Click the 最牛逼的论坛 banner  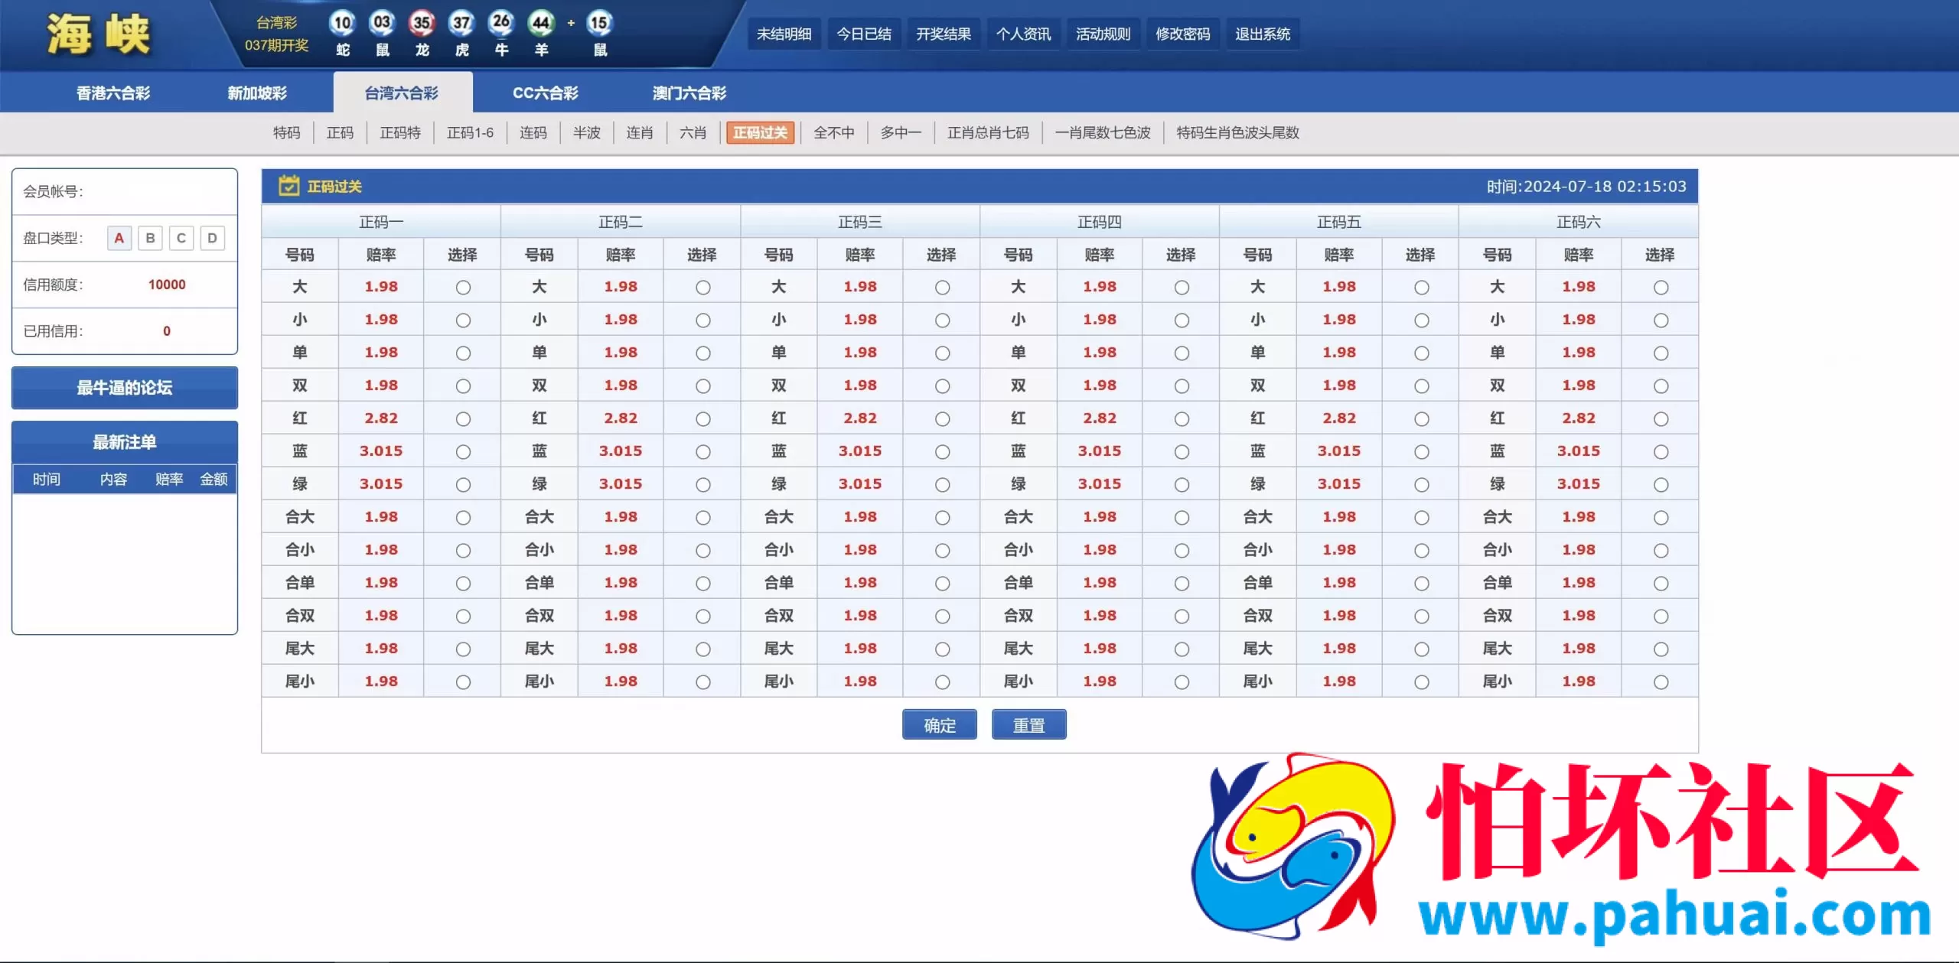(125, 388)
